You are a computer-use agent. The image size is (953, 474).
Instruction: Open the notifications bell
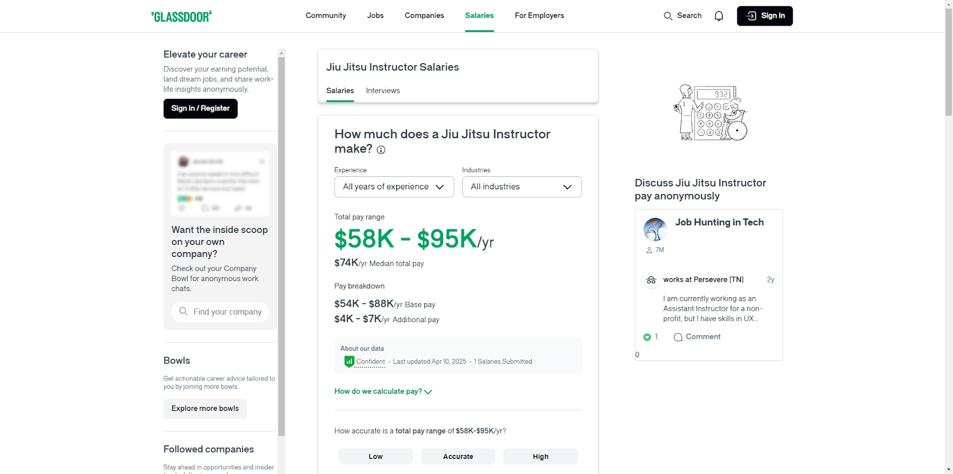pyautogui.click(x=719, y=16)
